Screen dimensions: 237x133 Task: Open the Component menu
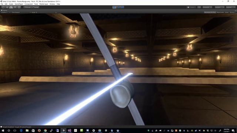point(29,4)
